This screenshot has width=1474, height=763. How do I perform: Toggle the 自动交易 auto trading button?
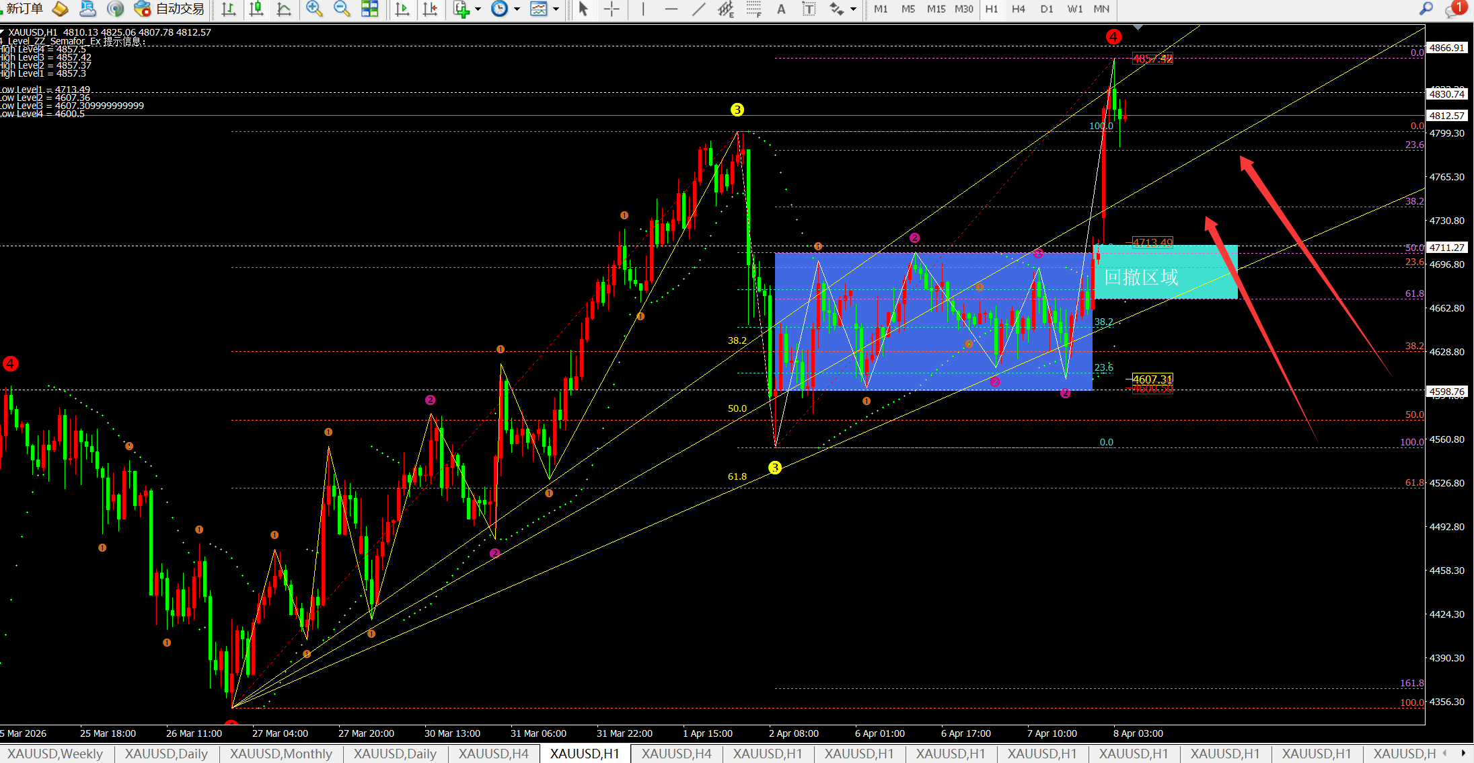[170, 9]
